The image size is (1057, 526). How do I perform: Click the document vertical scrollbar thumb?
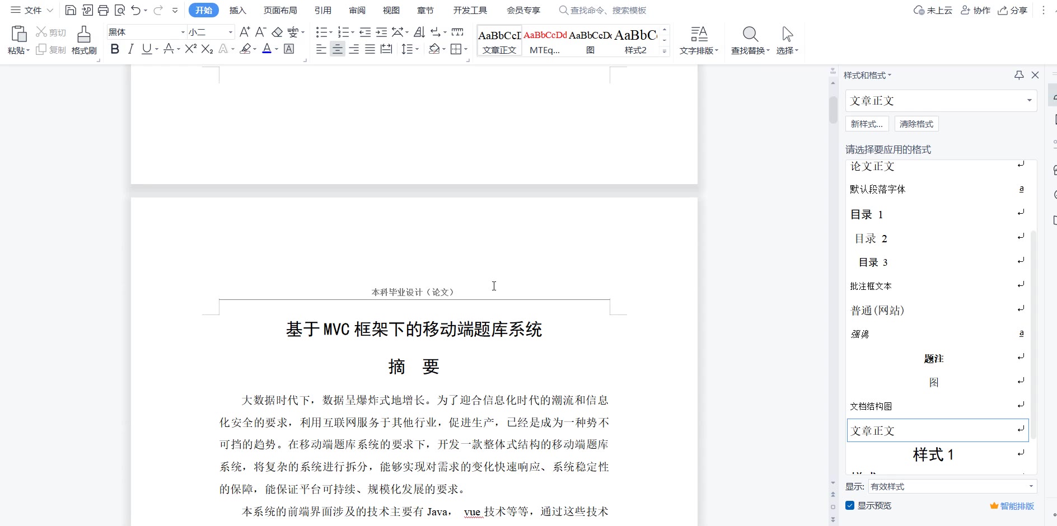[x=833, y=110]
